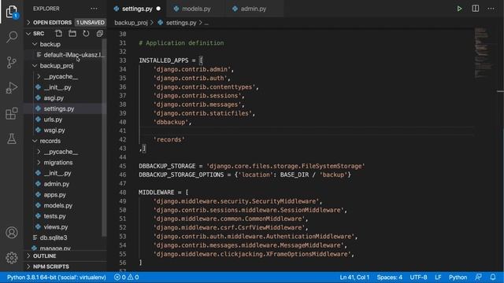Open views.py in records folder
504x283 pixels.
56,227
